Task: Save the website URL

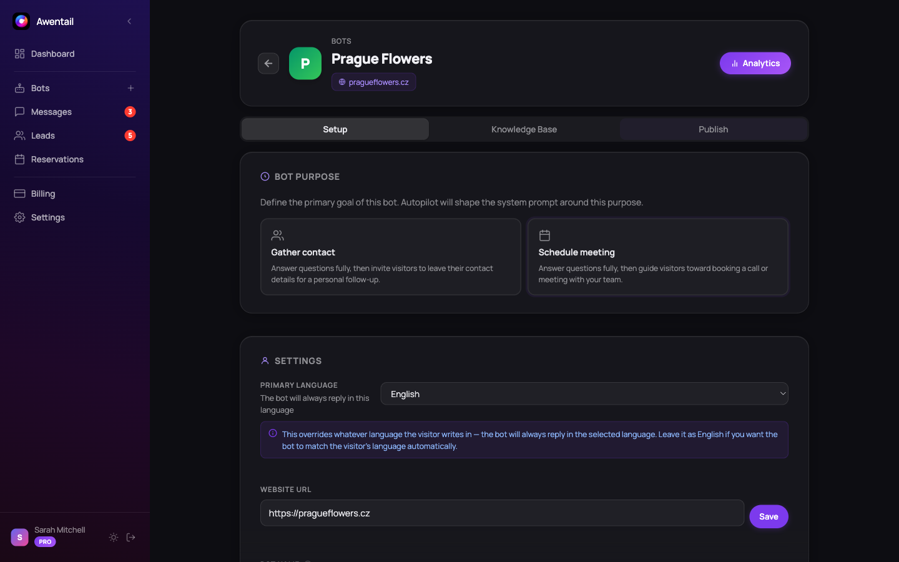Action: click(769, 516)
